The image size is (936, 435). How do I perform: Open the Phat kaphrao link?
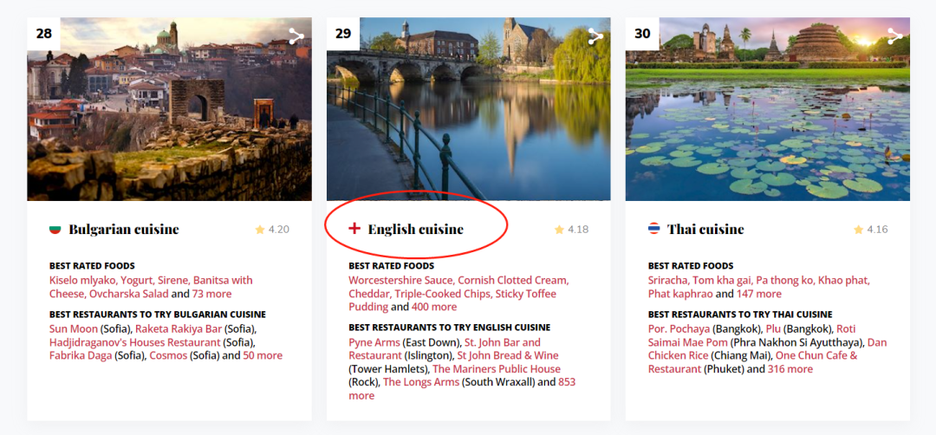pos(680,294)
